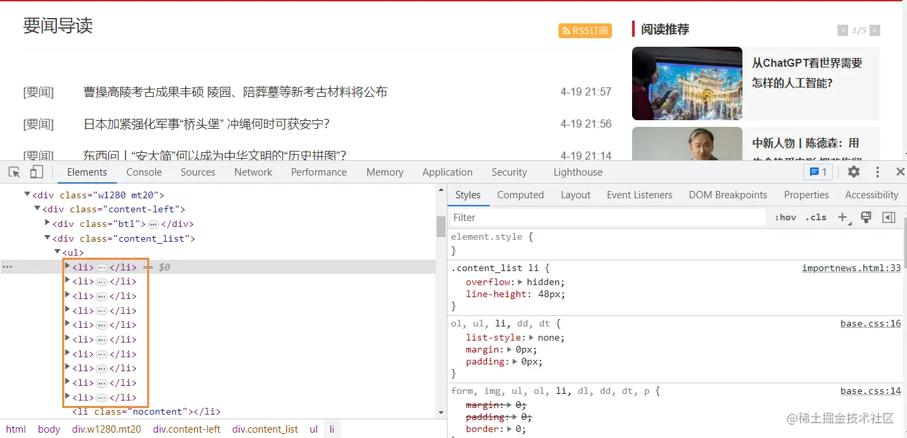Collapse the div class w1280 mt20 node
This screenshot has height=438, width=907.
[27, 194]
